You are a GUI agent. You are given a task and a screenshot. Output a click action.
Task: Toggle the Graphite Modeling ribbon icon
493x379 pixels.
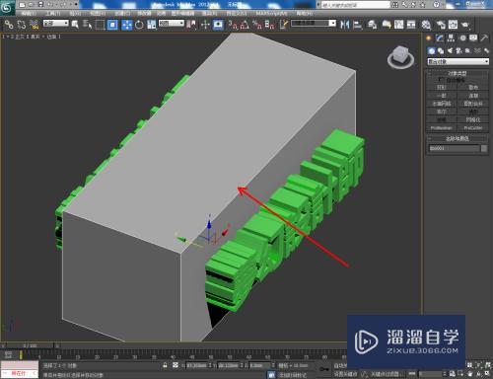387,25
